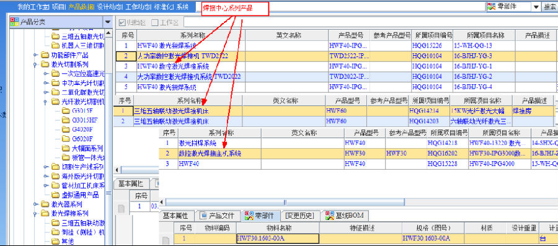Select the 虚拟通用产品 tree item

[80, 195]
